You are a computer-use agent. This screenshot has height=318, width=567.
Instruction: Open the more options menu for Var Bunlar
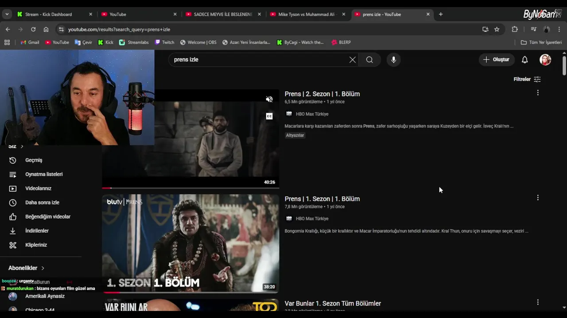coord(538,302)
